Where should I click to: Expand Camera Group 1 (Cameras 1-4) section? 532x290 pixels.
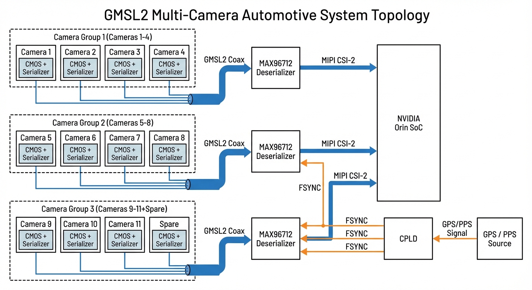click(102, 37)
